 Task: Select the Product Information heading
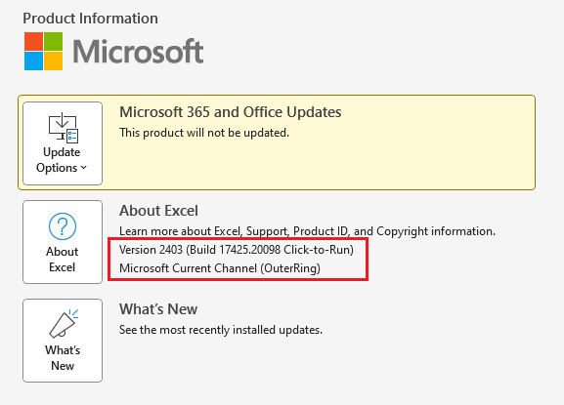pyautogui.click(x=90, y=19)
